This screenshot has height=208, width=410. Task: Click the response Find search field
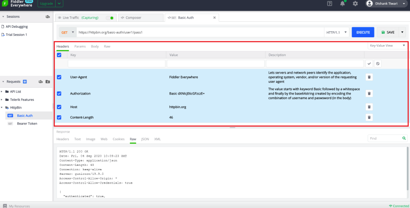coord(384,139)
